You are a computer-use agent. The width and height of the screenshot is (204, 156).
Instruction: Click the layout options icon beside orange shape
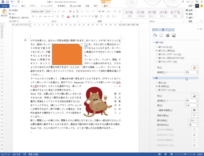click(86, 46)
